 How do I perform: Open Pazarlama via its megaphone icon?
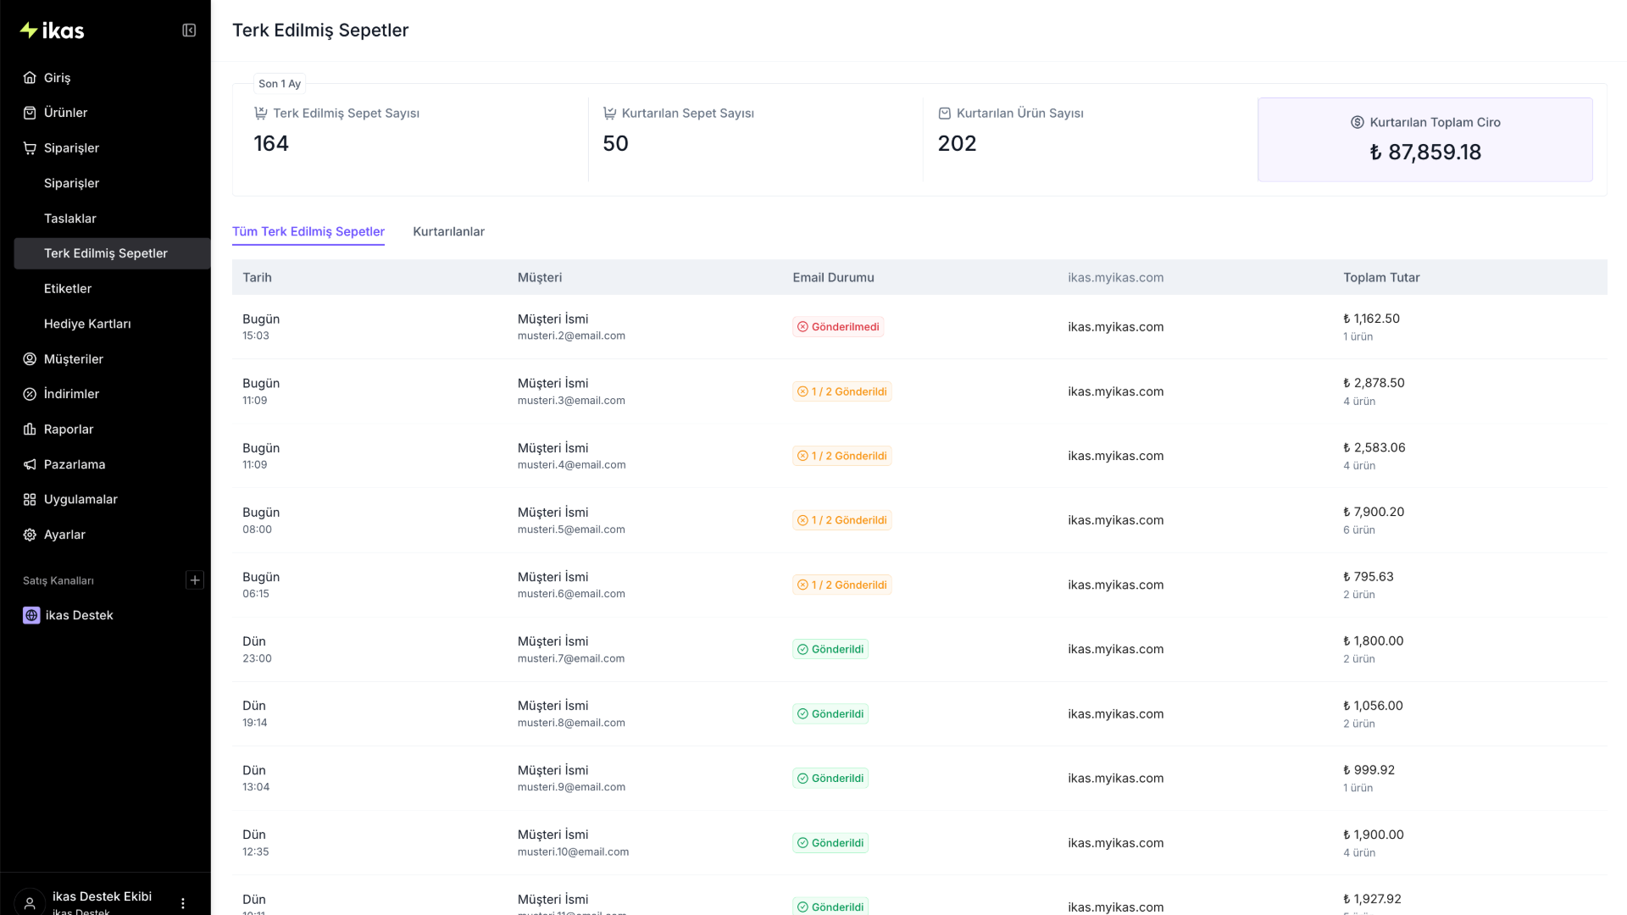coord(30,464)
